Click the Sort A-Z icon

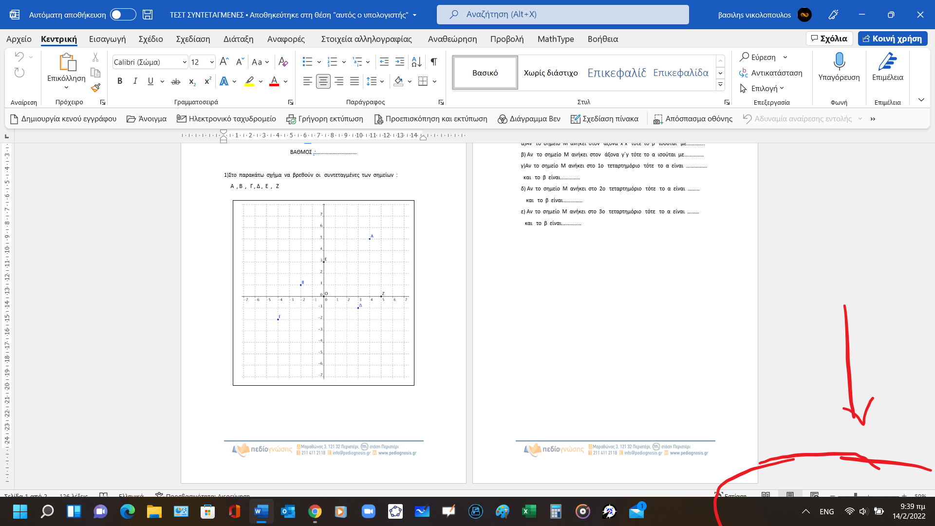tap(416, 62)
